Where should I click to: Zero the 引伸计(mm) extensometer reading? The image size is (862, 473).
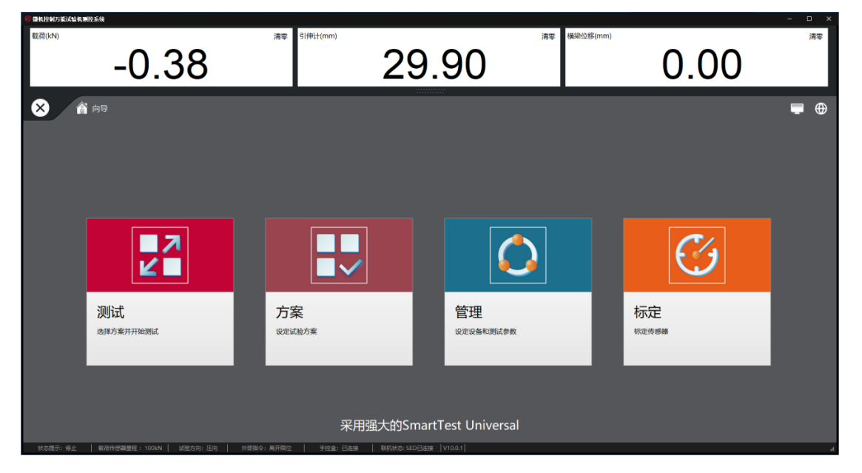[x=548, y=37]
